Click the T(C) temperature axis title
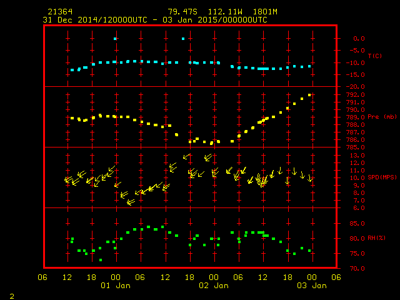The image size is (400, 300). point(375,56)
